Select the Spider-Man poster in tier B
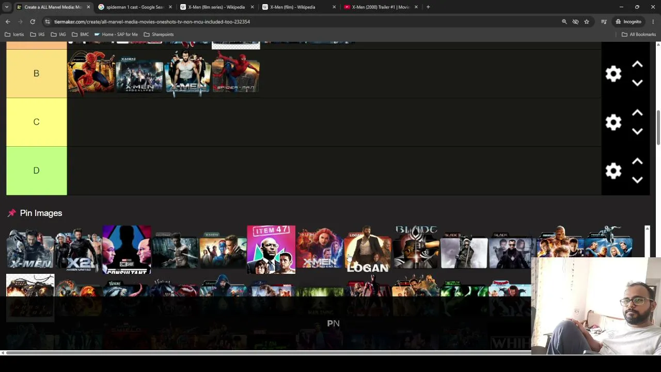The image size is (661, 372). (x=235, y=73)
